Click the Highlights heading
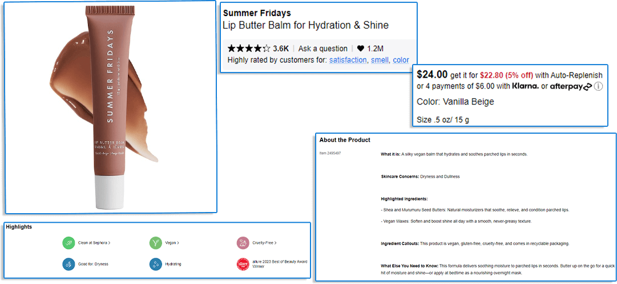Image resolution: width=617 pixels, height=284 pixels. point(19,227)
